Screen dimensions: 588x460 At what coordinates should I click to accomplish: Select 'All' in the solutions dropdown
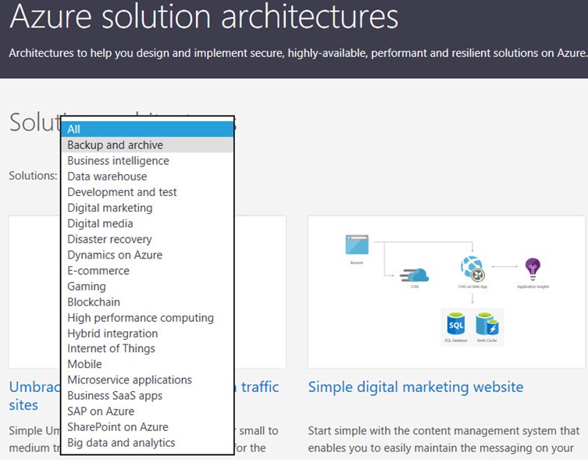(x=148, y=129)
